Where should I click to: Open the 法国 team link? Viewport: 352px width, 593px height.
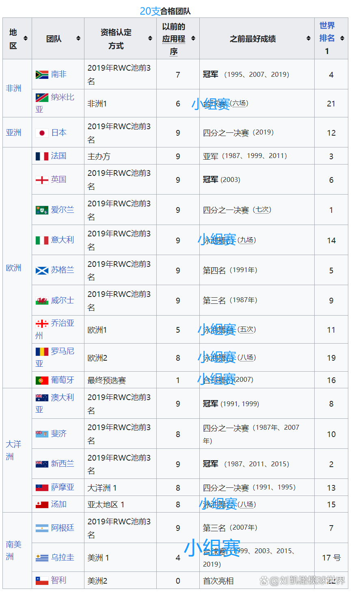tap(59, 156)
